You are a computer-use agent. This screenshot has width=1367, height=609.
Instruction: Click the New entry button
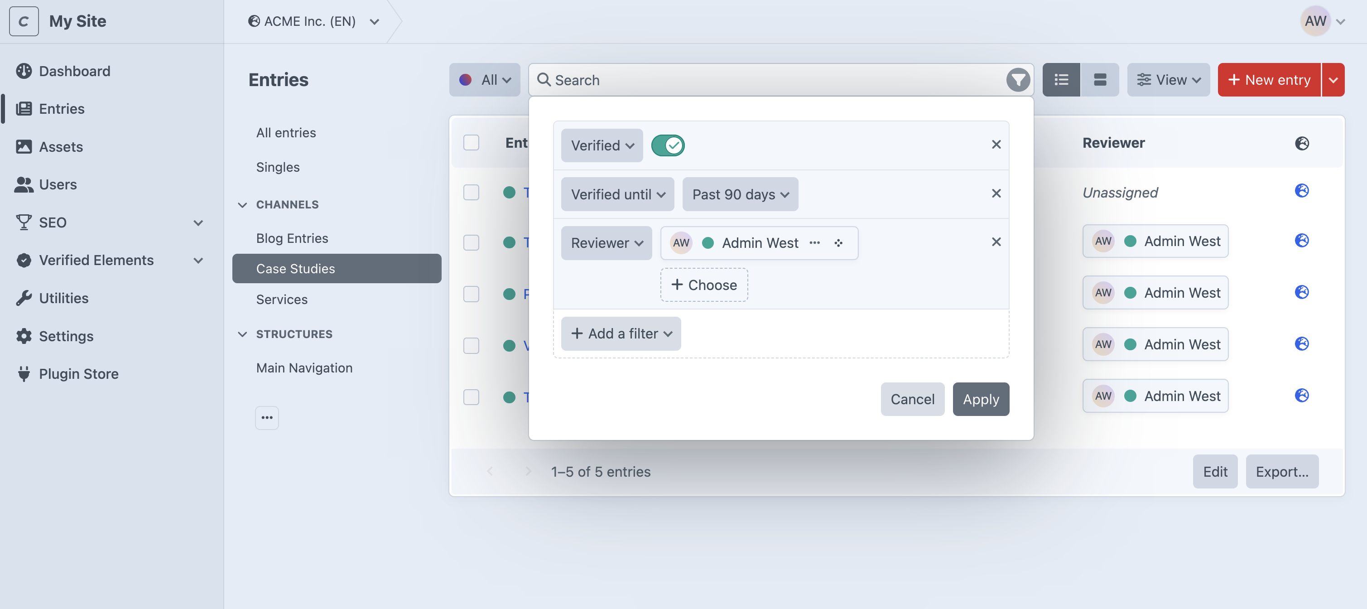point(1269,80)
